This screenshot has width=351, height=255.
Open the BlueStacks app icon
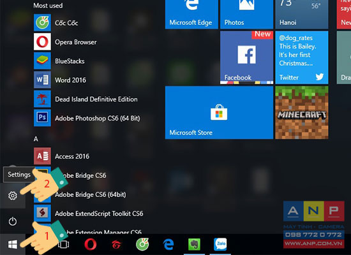click(42, 61)
